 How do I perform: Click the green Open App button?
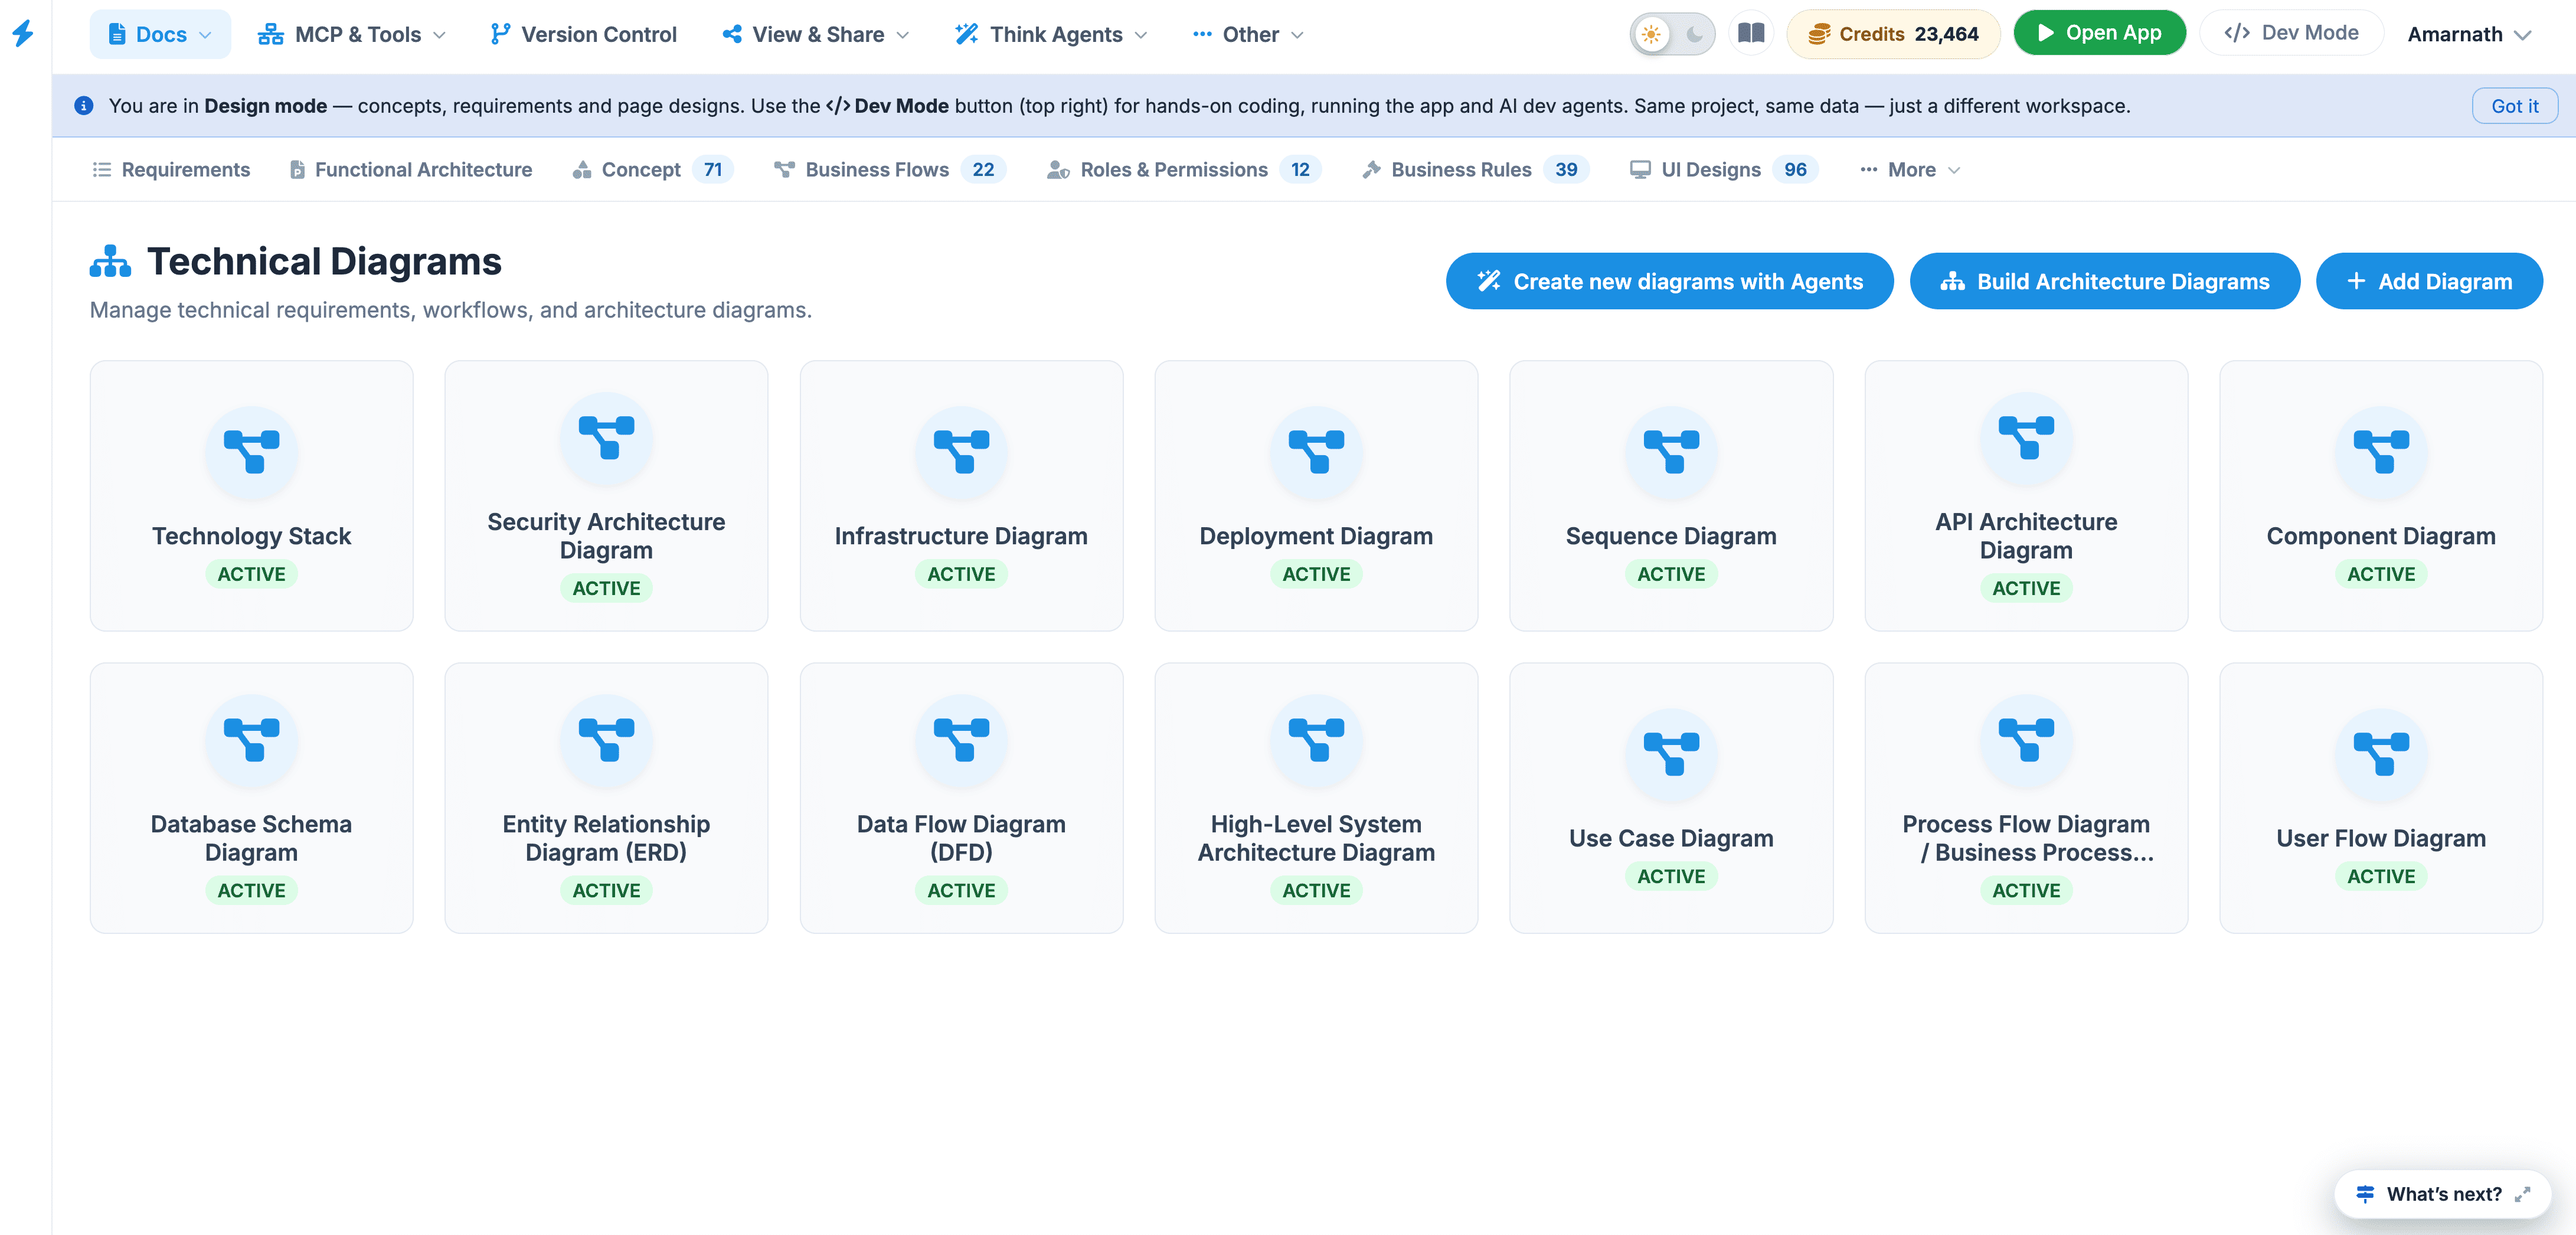point(2099,33)
